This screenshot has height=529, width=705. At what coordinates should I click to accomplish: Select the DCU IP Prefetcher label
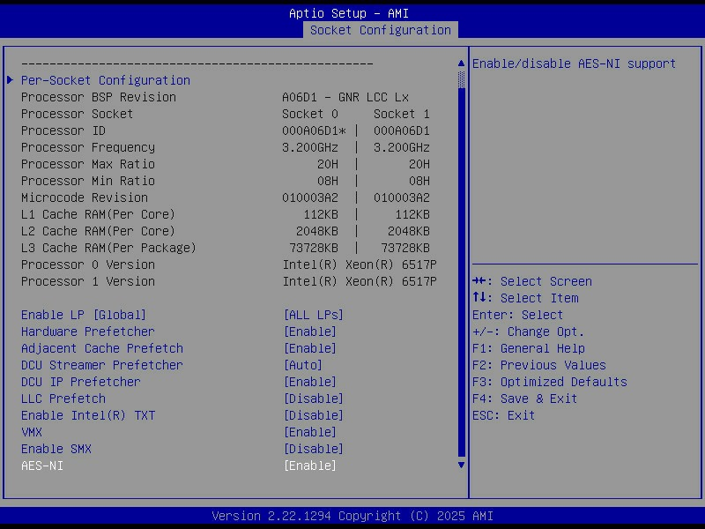(80, 382)
